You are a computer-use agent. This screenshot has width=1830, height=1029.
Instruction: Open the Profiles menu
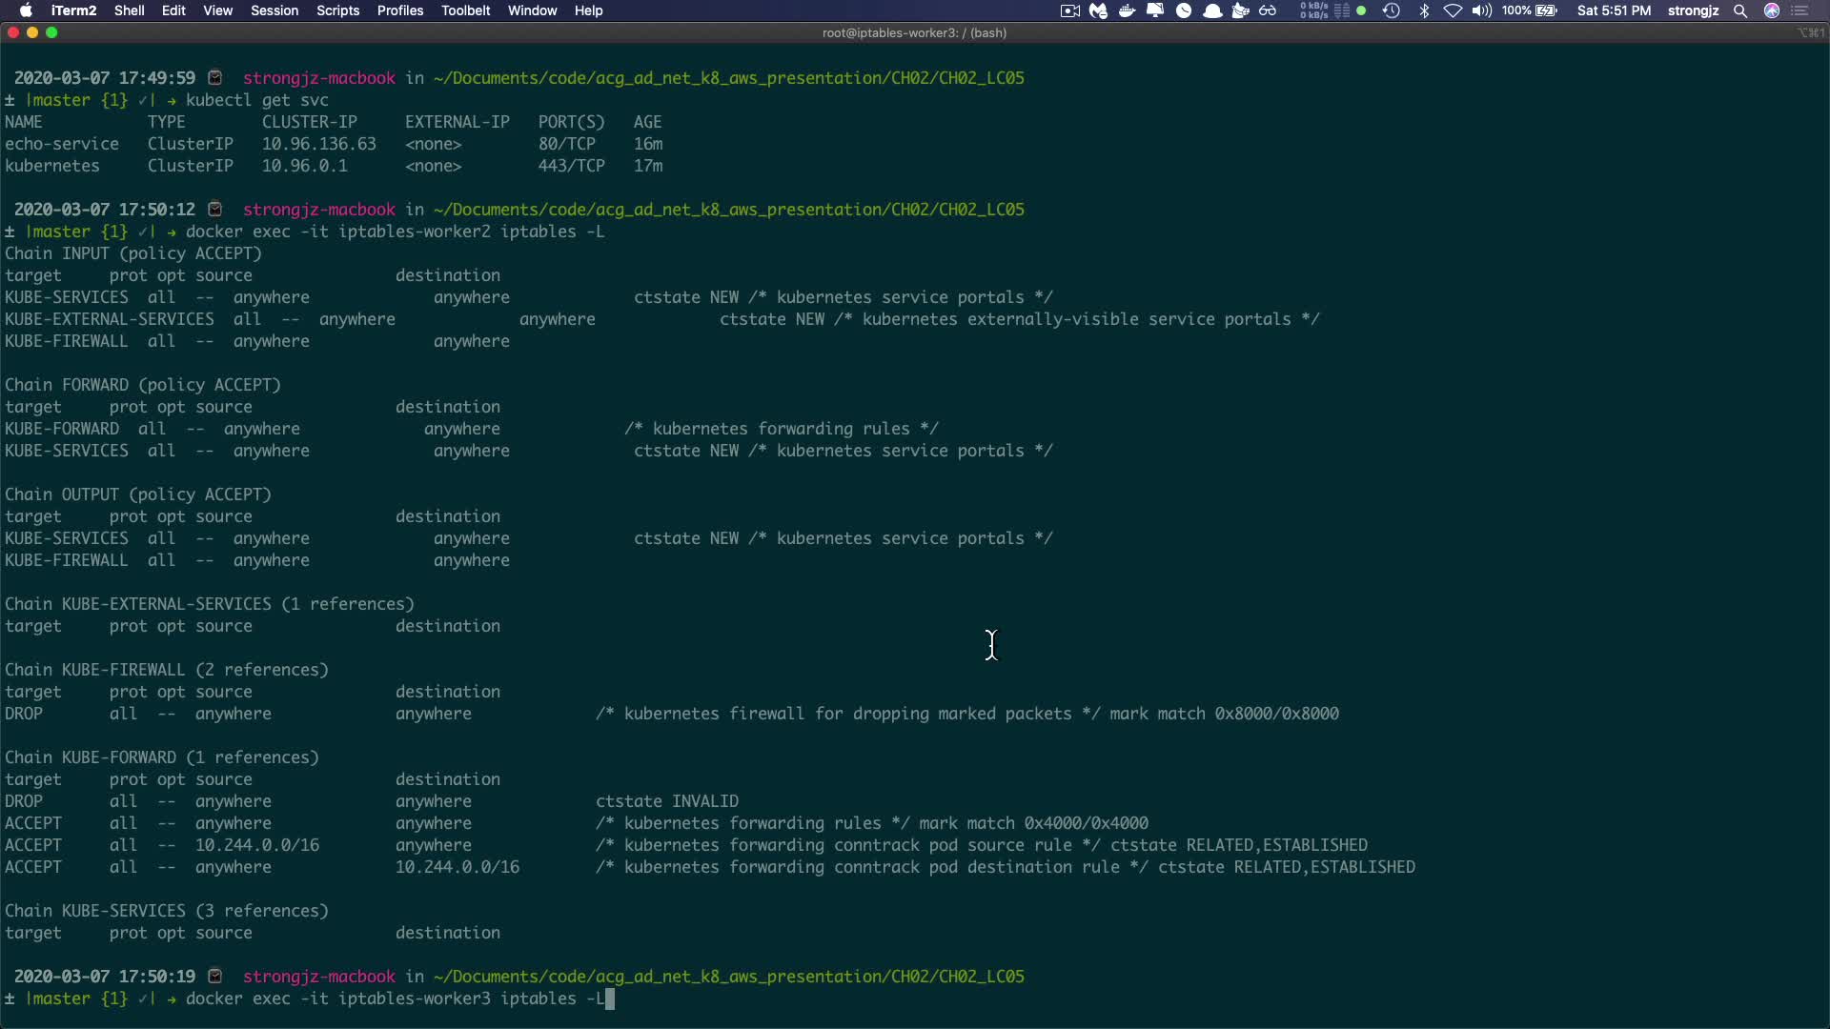point(399,10)
